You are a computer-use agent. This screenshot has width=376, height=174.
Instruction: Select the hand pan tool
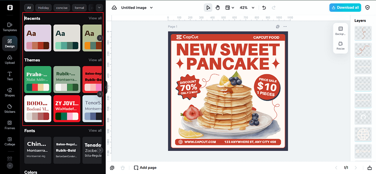[x=218, y=7]
